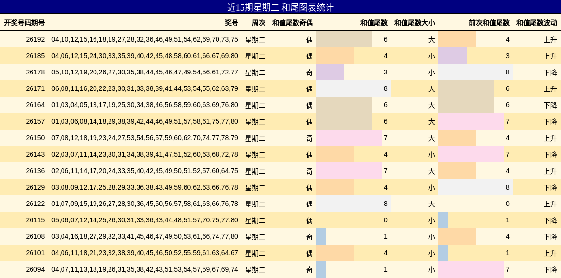
Task: Click 小 size value in row 26185
Action: pos(432,56)
